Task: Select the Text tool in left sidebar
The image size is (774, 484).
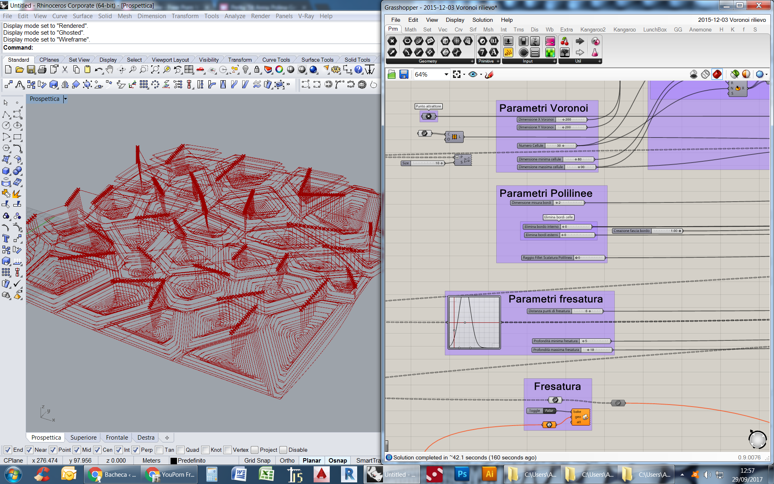Action: click(x=6, y=239)
